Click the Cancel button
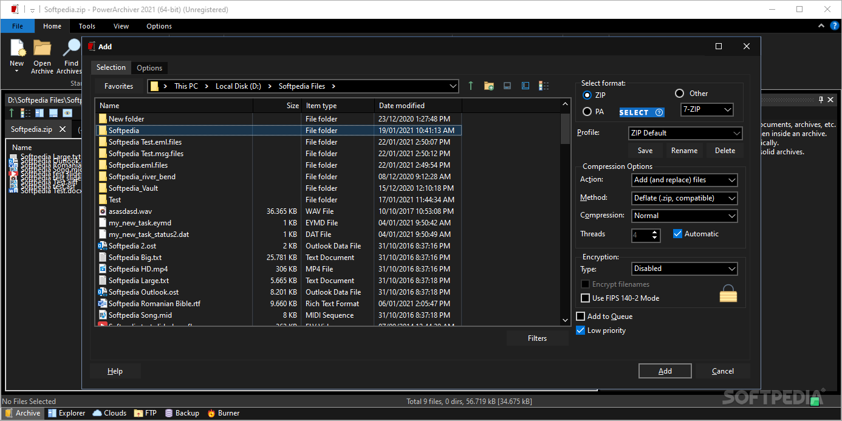The height and width of the screenshot is (421, 842). [x=723, y=371]
